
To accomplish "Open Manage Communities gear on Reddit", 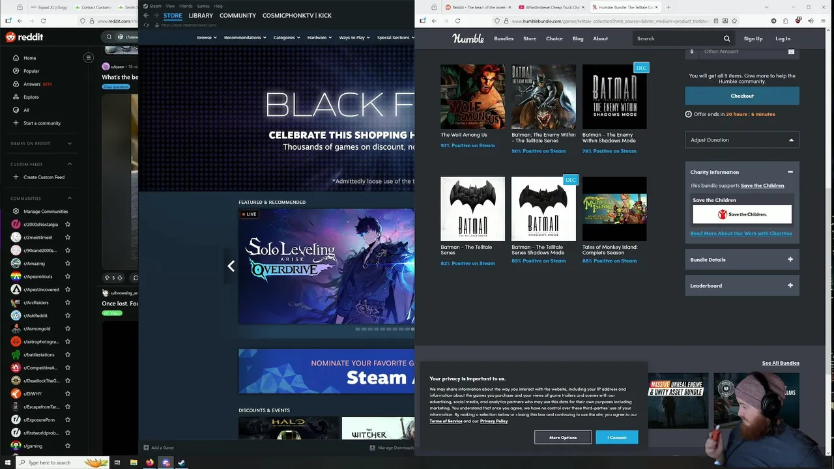I will (x=16, y=211).
